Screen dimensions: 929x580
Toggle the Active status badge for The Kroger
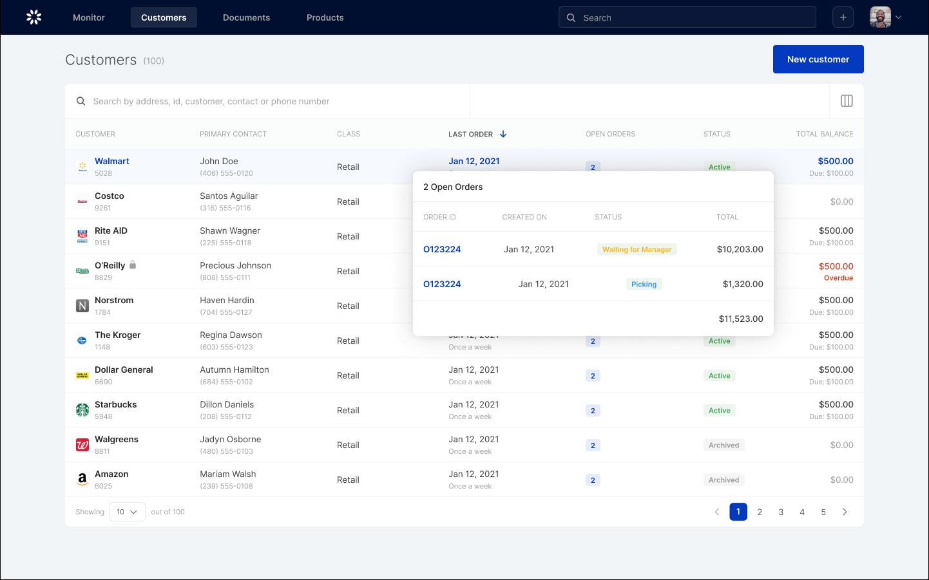pyautogui.click(x=719, y=341)
